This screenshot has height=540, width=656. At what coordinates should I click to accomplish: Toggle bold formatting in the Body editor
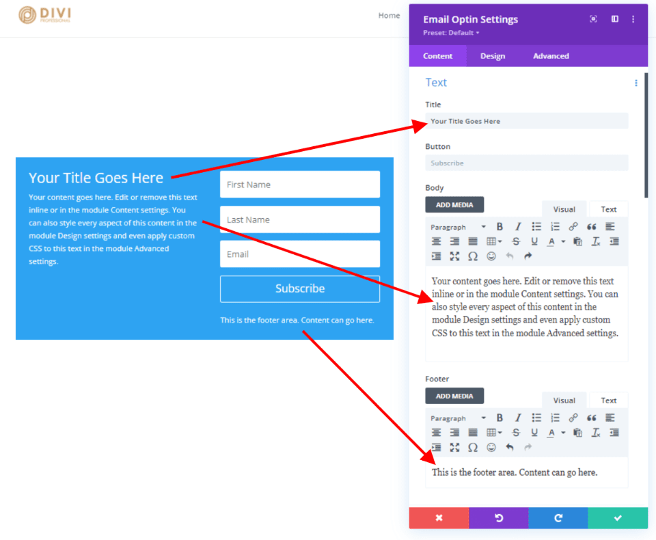pos(500,226)
